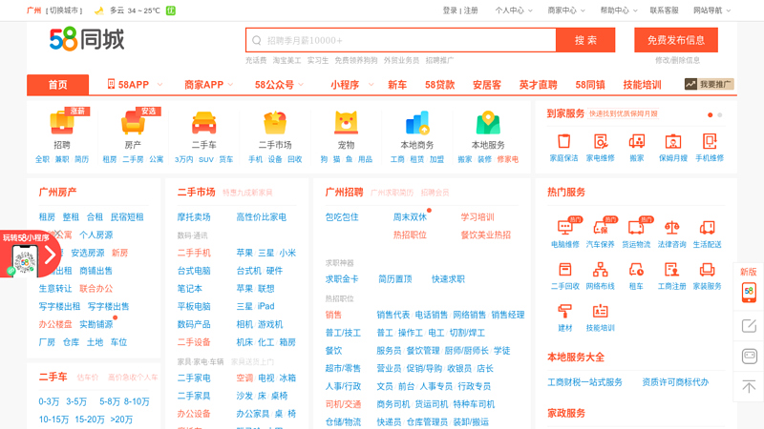Open the customer service chat sidebar icon
This screenshot has width=764, height=429.
click(749, 356)
